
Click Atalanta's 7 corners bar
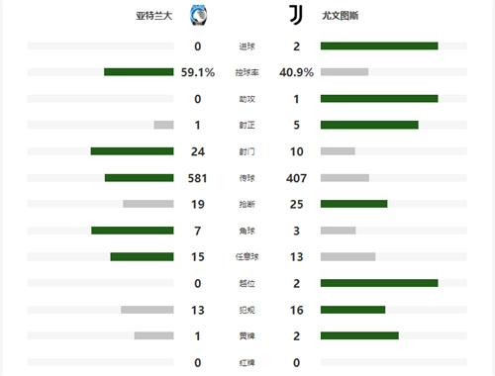(133, 231)
